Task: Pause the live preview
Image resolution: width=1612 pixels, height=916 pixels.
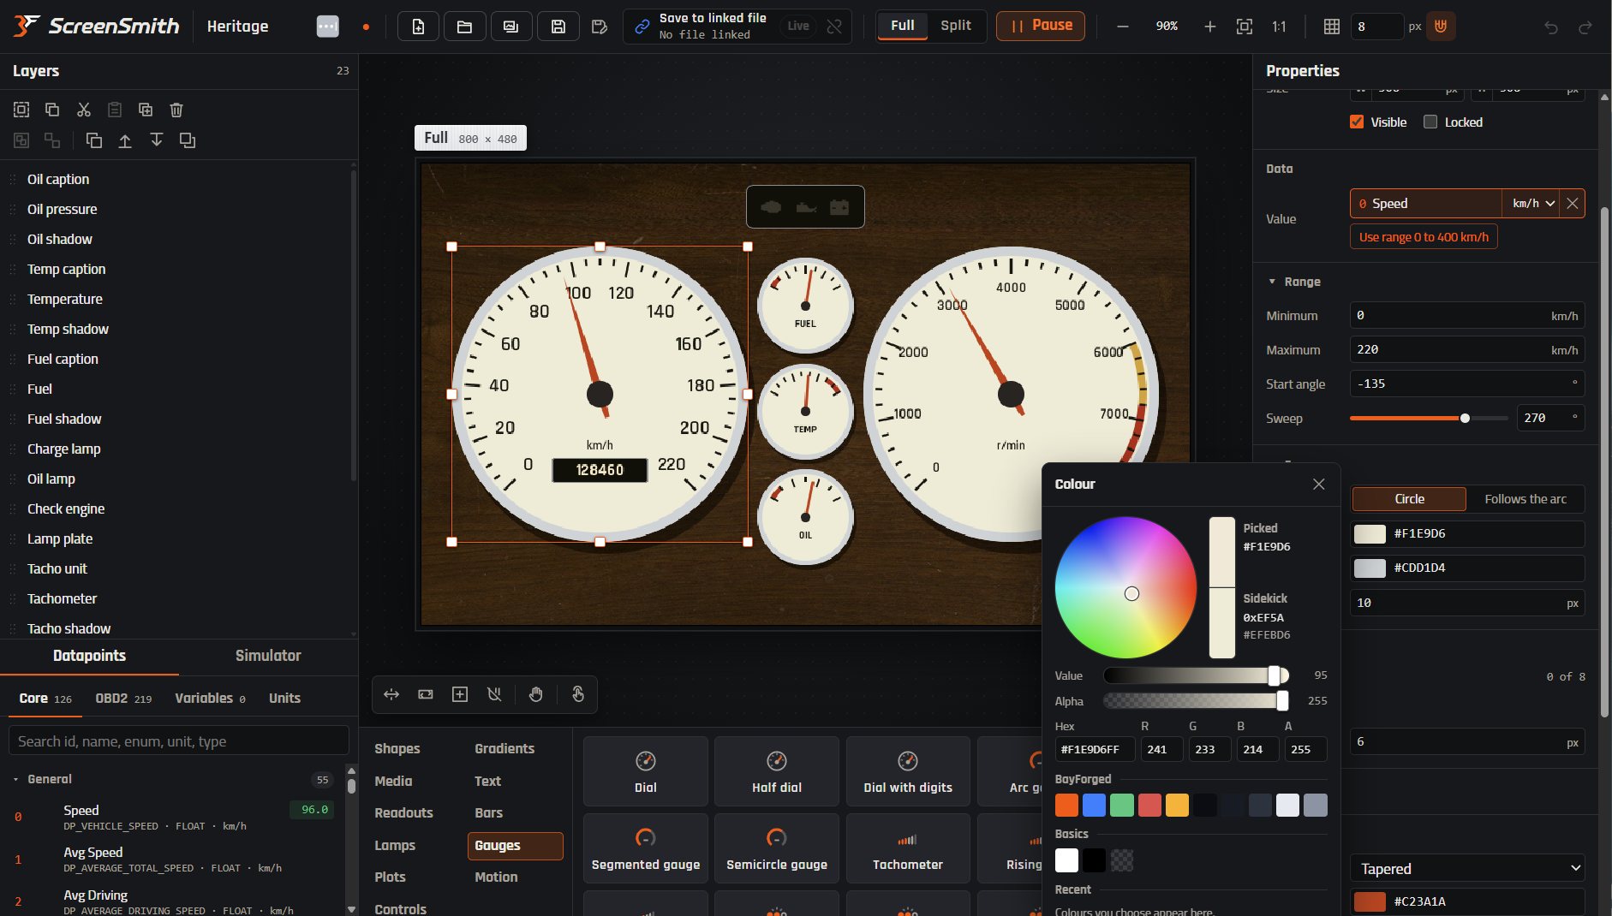Action: pyautogui.click(x=1041, y=26)
